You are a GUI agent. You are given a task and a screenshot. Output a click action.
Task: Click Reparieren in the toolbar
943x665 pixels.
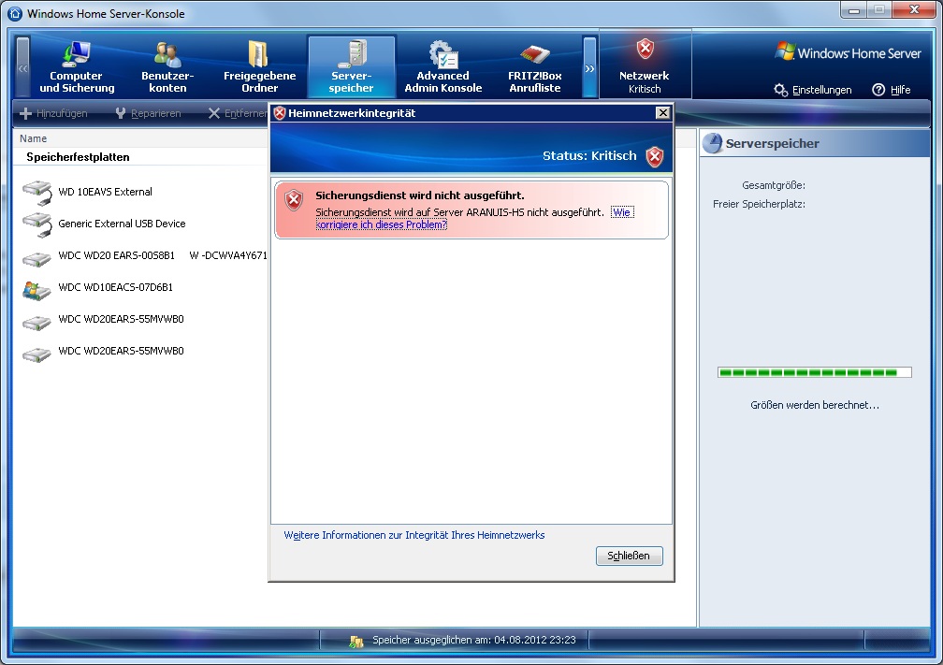coord(148,113)
